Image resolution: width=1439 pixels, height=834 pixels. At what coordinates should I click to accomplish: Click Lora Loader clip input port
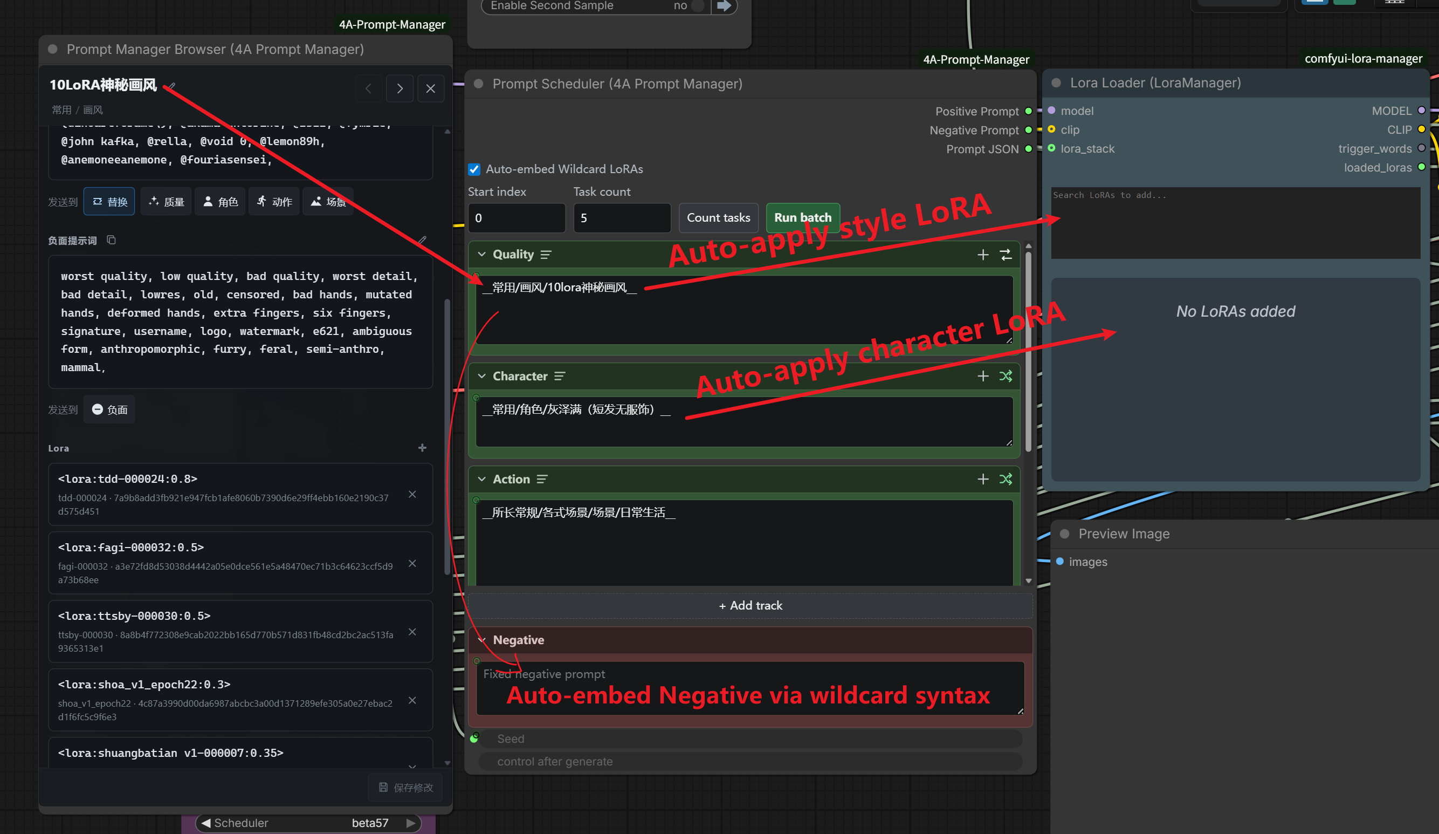coord(1051,129)
